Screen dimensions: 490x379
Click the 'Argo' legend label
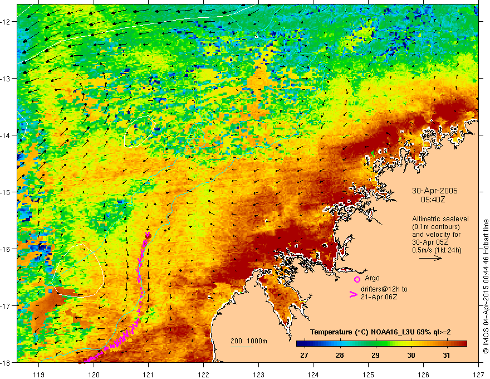click(x=372, y=278)
